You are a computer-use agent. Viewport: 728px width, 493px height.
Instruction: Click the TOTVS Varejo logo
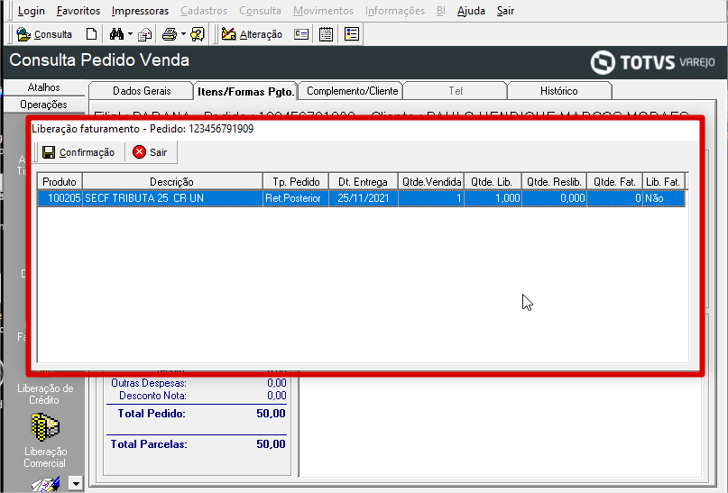[x=652, y=62]
